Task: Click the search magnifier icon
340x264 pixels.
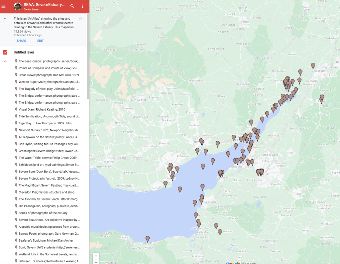Action: coord(72,6)
